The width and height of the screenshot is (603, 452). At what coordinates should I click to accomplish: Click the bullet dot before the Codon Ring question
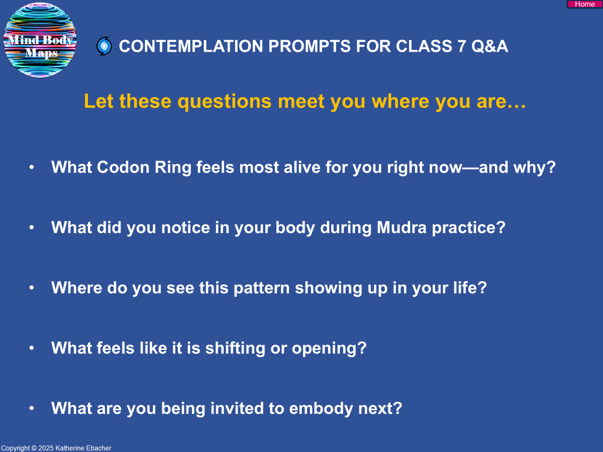click(x=32, y=167)
